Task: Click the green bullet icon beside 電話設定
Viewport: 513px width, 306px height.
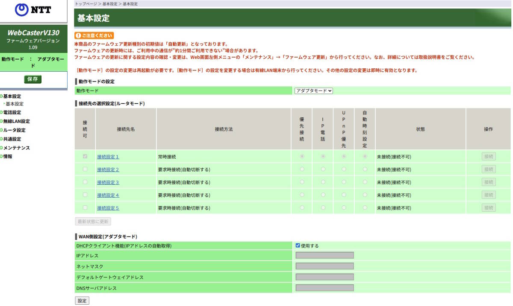Action: click(x=2, y=112)
